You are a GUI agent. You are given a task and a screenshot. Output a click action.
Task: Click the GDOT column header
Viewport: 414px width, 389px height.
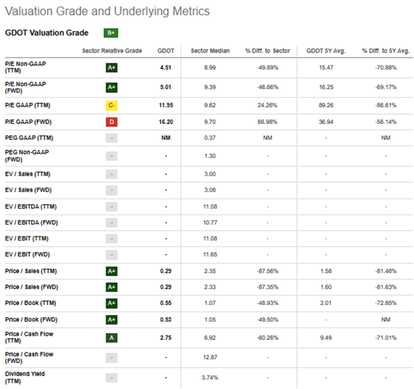pyautogui.click(x=166, y=51)
